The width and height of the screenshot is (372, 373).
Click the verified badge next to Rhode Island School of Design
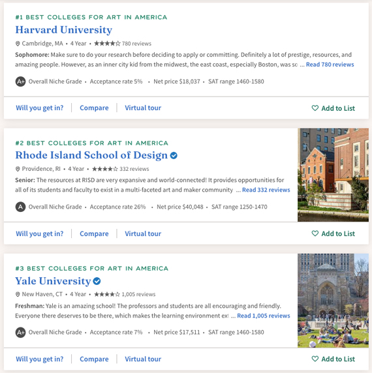pos(174,156)
